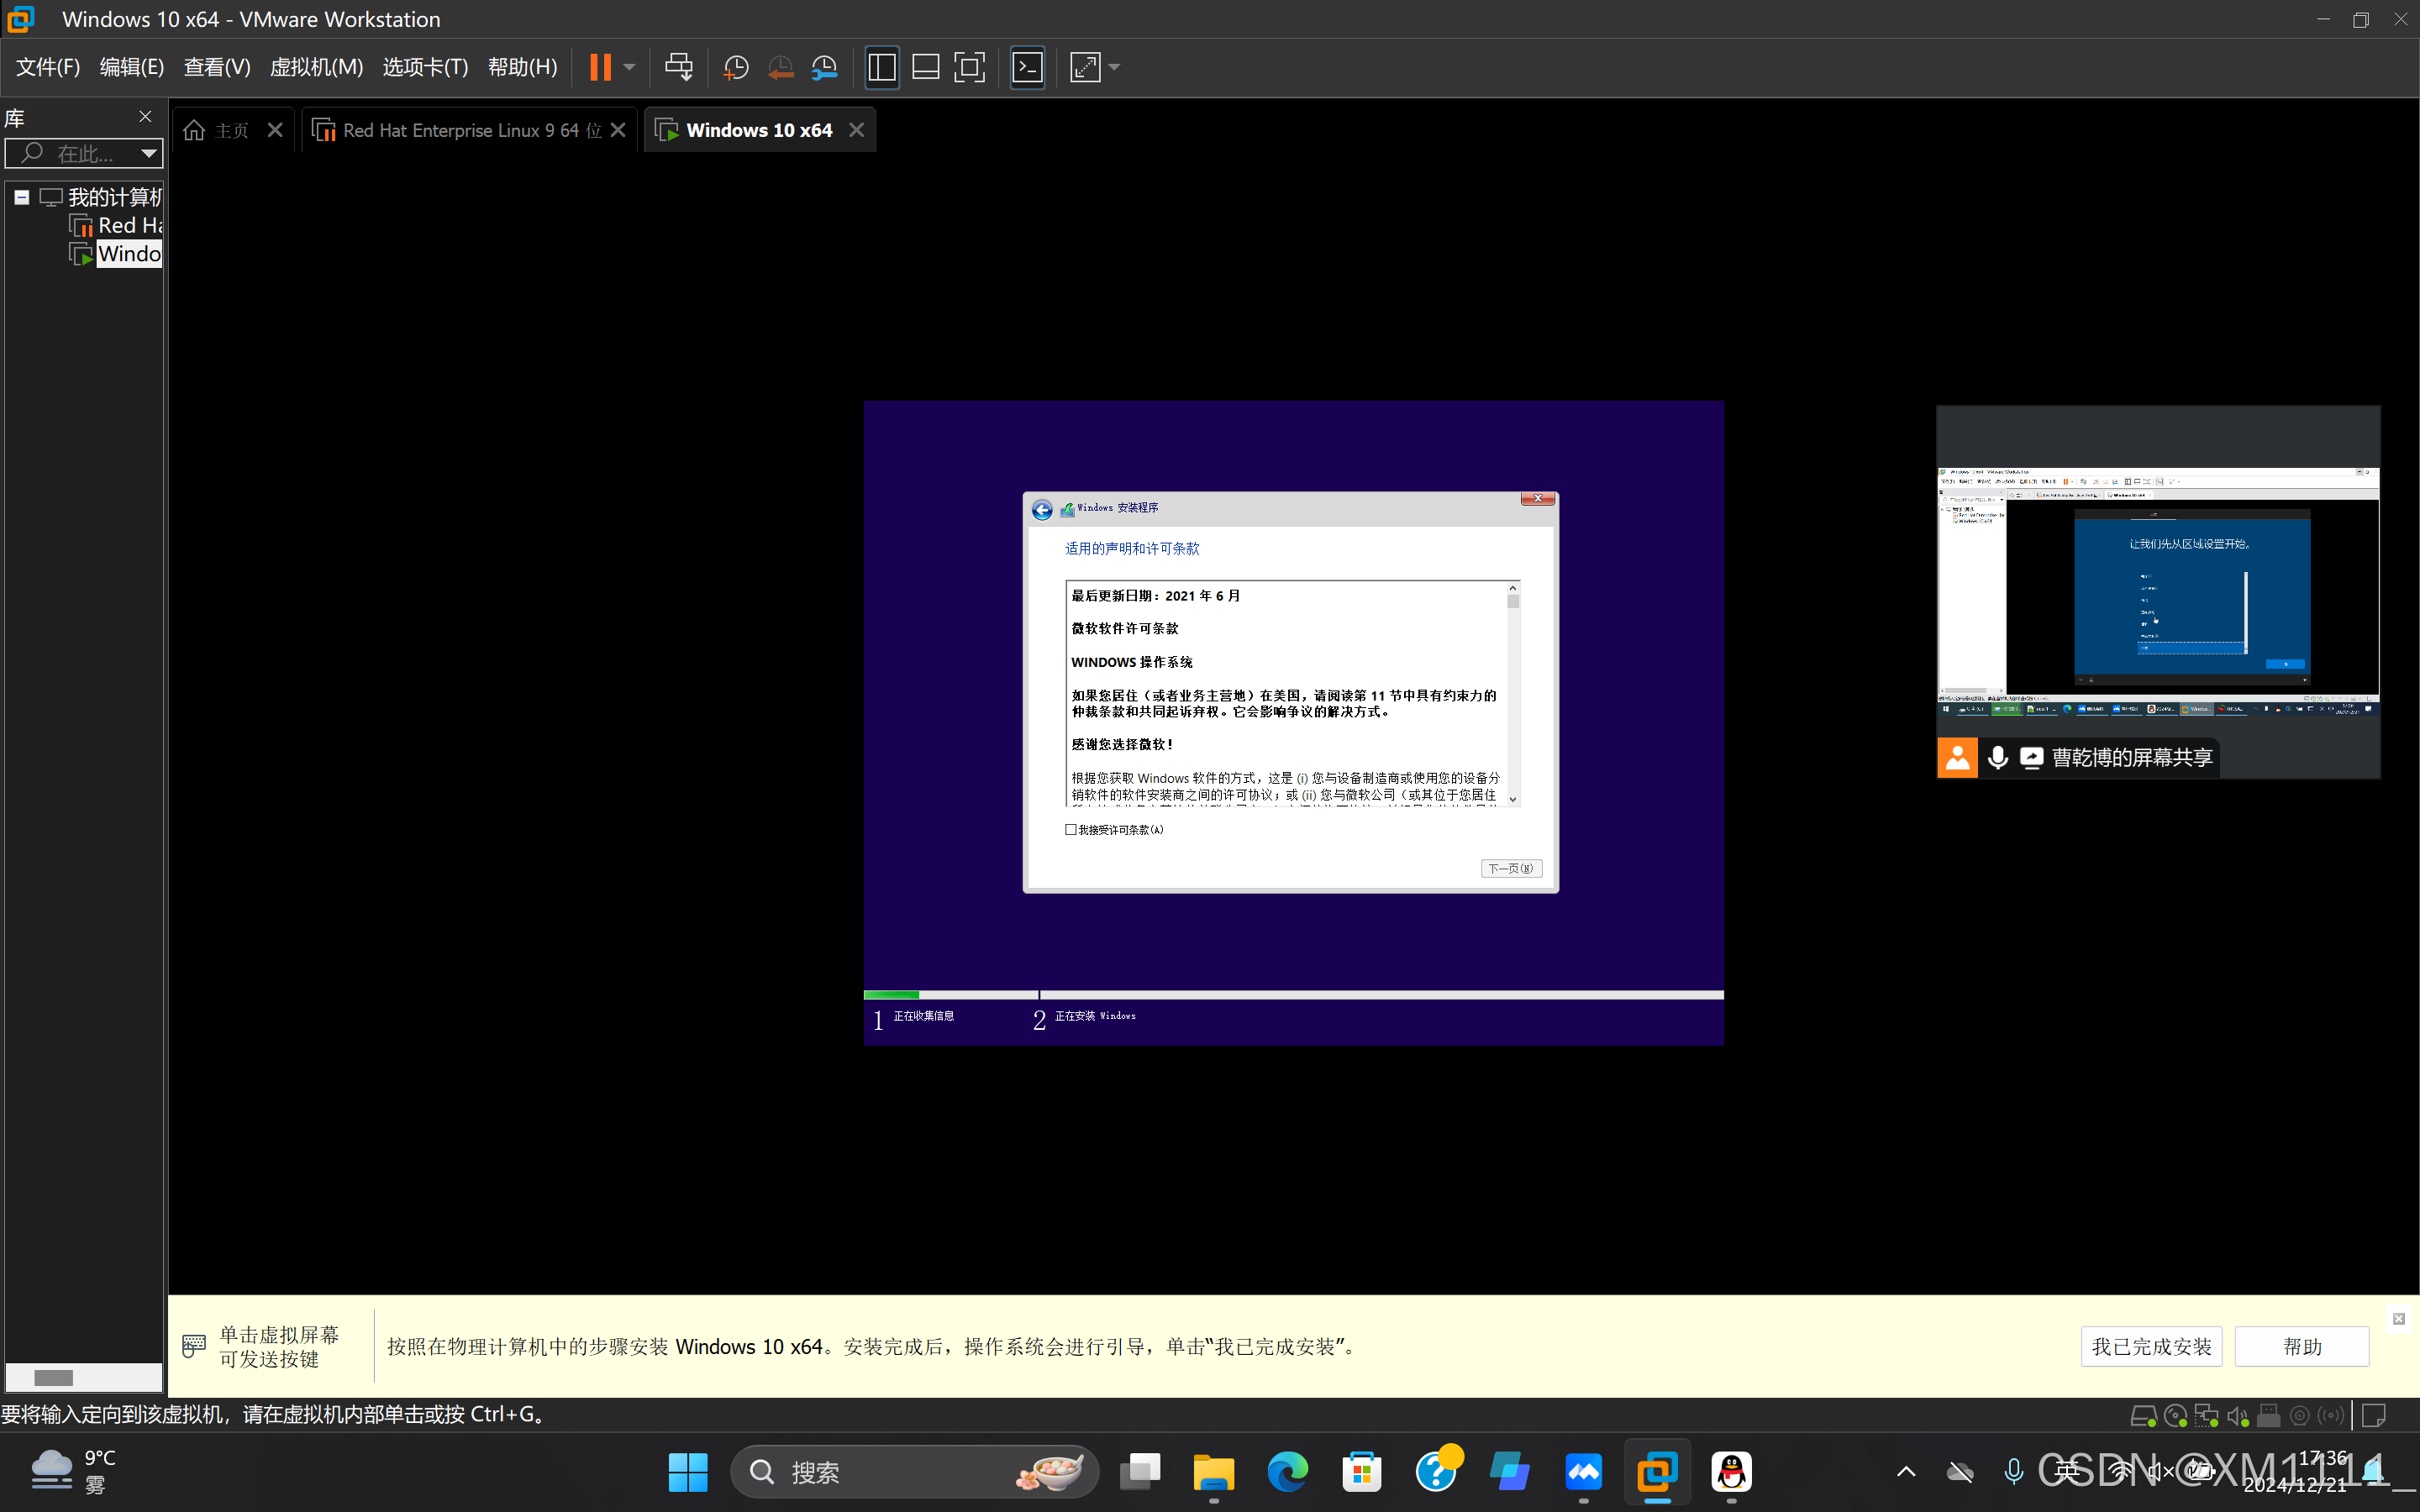
Task: Open File Explorer from the taskbar
Action: (x=1214, y=1472)
